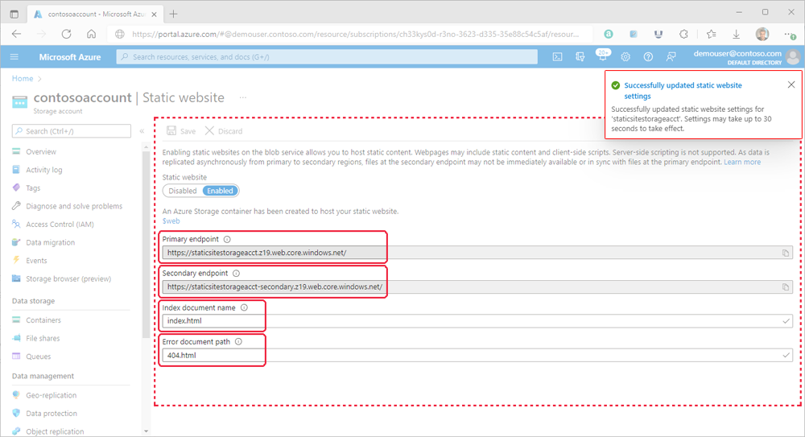This screenshot has width=805, height=437.
Task: Focus the resource menu Search box
Action: pyautogui.click(x=72, y=131)
